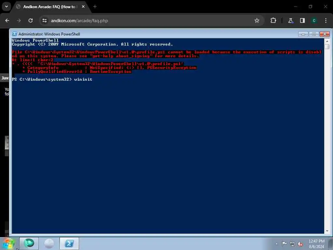
Task: Click the 'PS C:\Windows\system32>' prompt
Action: click(42, 79)
